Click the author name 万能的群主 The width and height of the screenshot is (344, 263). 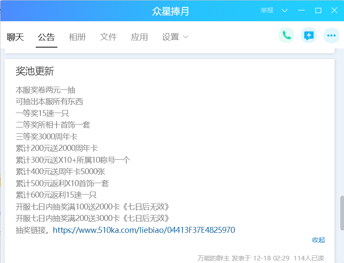pyautogui.click(x=213, y=258)
